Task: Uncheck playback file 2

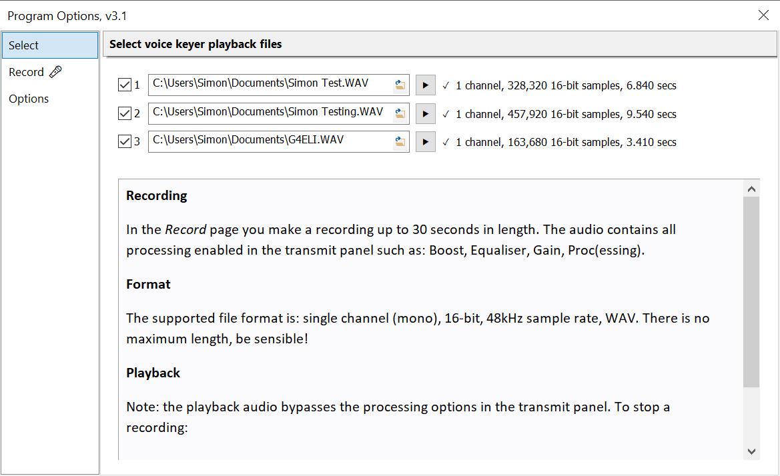Action: 124,114
